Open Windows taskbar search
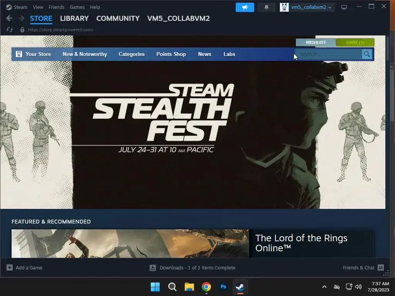Viewport: 395px width, 296px height. coord(172,287)
